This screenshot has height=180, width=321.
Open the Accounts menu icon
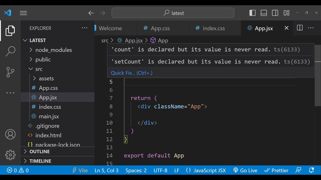10,134
